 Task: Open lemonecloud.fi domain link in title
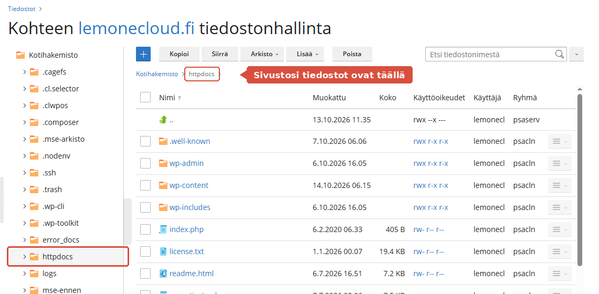[136, 28]
